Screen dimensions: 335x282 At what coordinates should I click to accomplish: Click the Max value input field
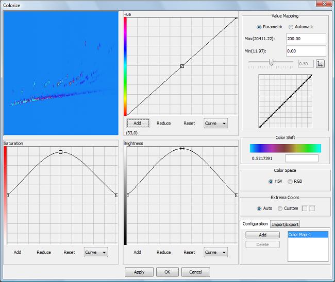coord(306,39)
